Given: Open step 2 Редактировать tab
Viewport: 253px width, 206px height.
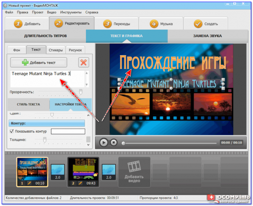Looking at the screenshot, I should [72, 23].
